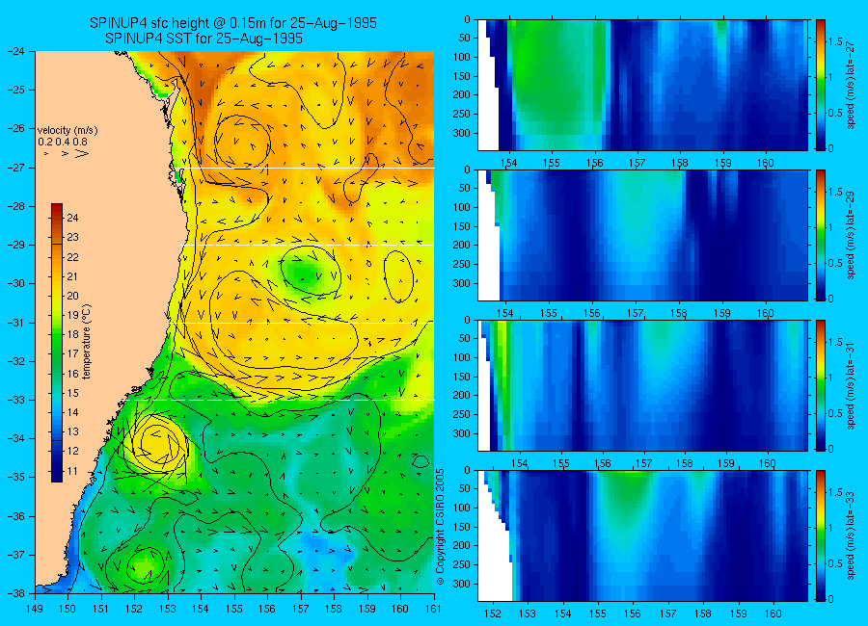The height and width of the screenshot is (626, 868).
Task: Click the 1.5 tick on lat=-27 speed bar
Action: tap(836, 41)
